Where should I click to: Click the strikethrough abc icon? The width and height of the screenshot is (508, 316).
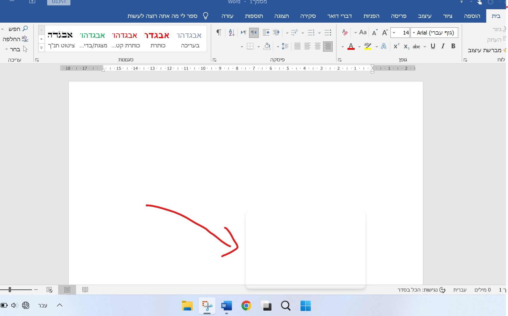pos(416,46)
